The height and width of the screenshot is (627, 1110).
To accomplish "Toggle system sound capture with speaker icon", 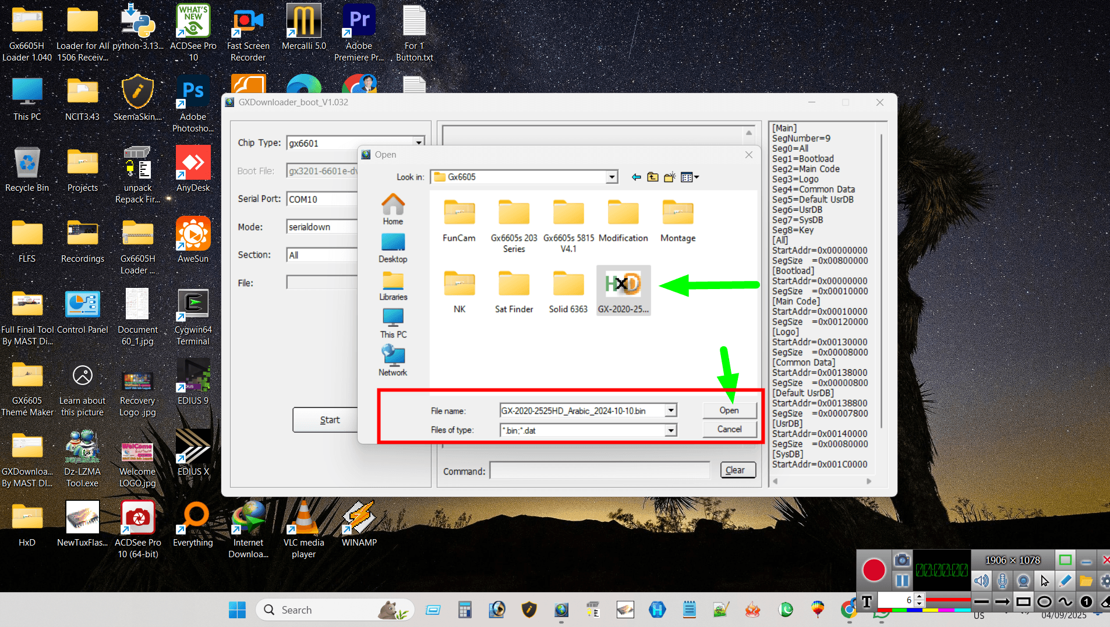I will pyautogui.click(x=981, y=580).
